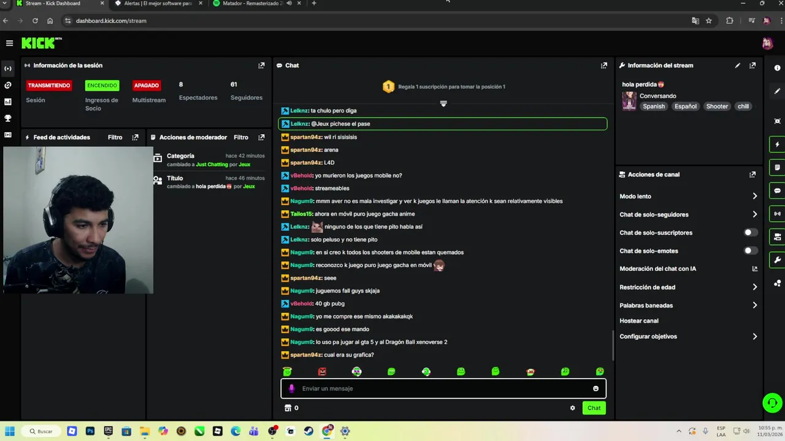This screenshot has width=785, height=441.
Task: Open the profile avatar at top right
Action: 767,43
